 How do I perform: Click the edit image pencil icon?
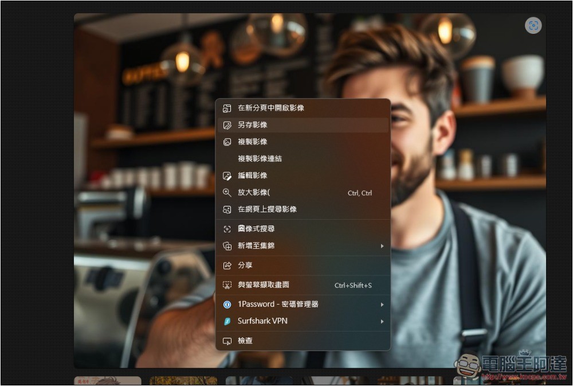coord(227,176)
